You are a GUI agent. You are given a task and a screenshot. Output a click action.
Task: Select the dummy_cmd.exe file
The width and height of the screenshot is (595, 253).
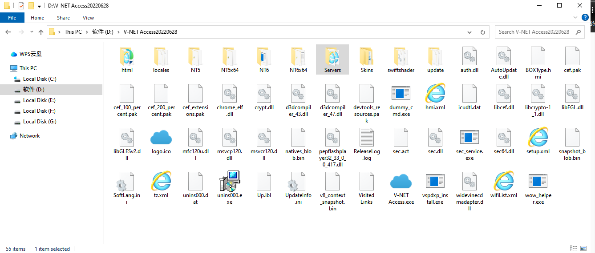tap(401, 100)
